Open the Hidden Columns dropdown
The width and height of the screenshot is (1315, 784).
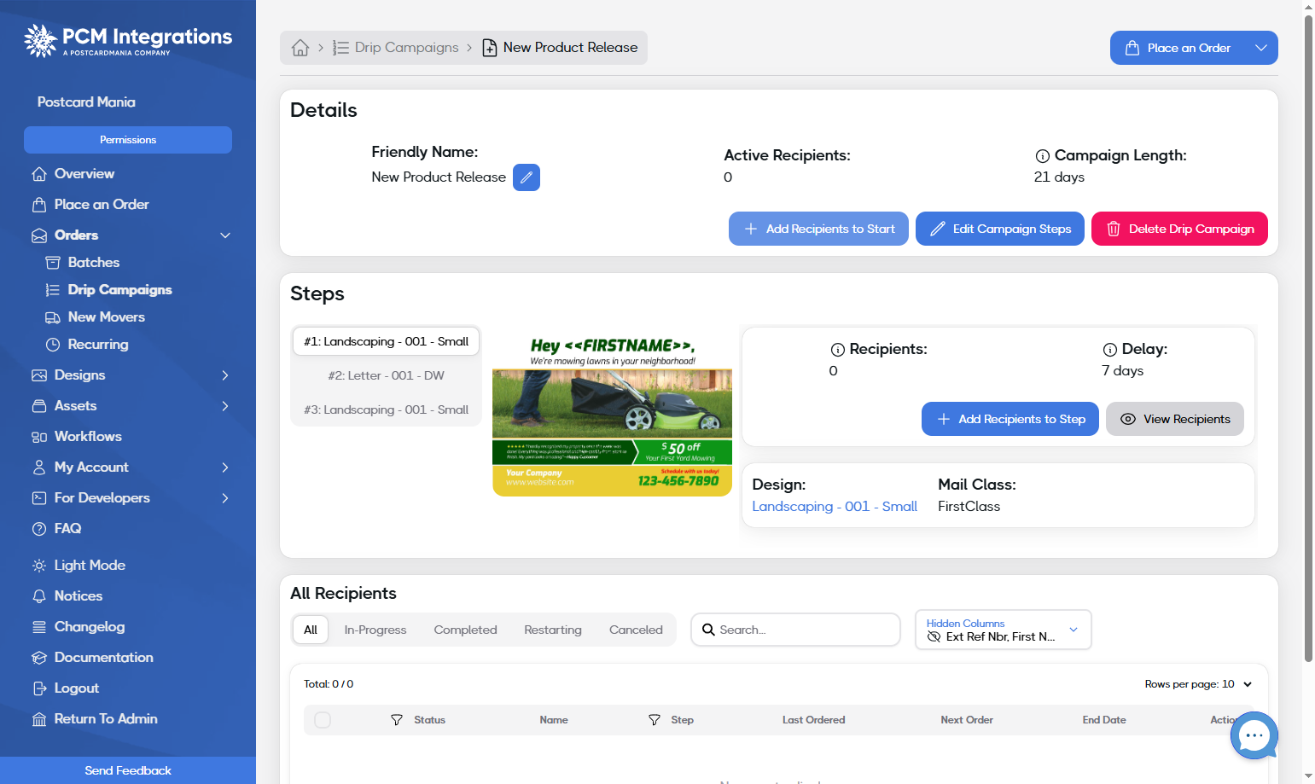pyautogui.click(x=1003, y=630)
